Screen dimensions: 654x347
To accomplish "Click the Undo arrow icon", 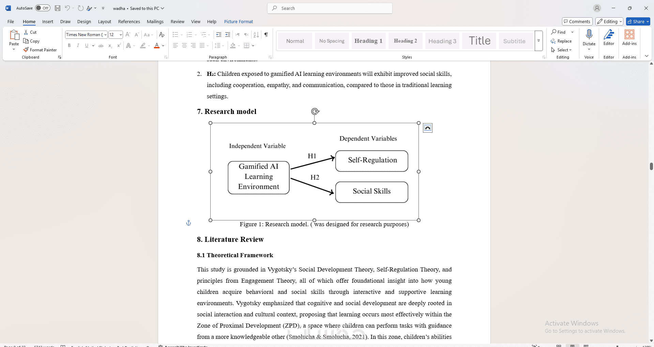I will [x=67, y=8].
